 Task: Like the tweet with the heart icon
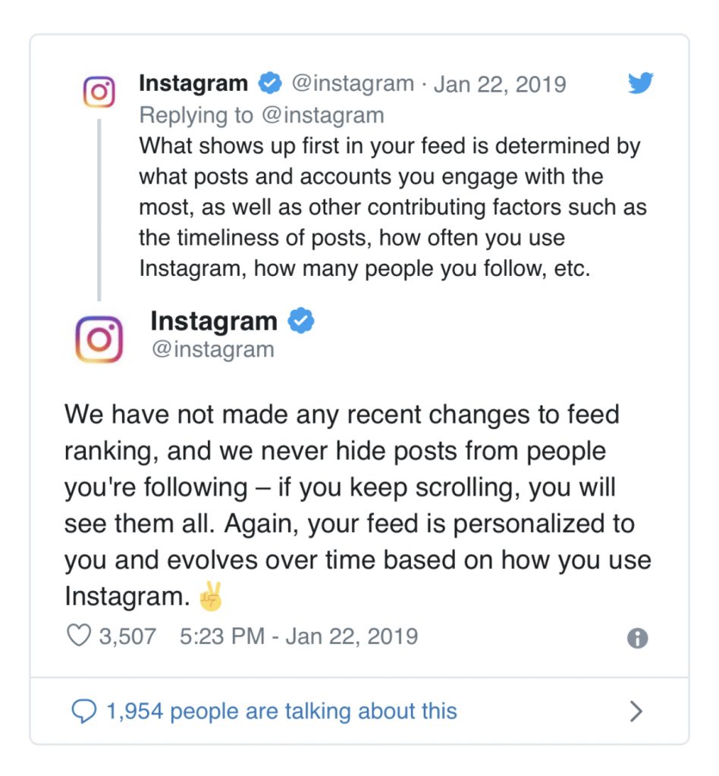pyautogui.click(x=79, y=636)
